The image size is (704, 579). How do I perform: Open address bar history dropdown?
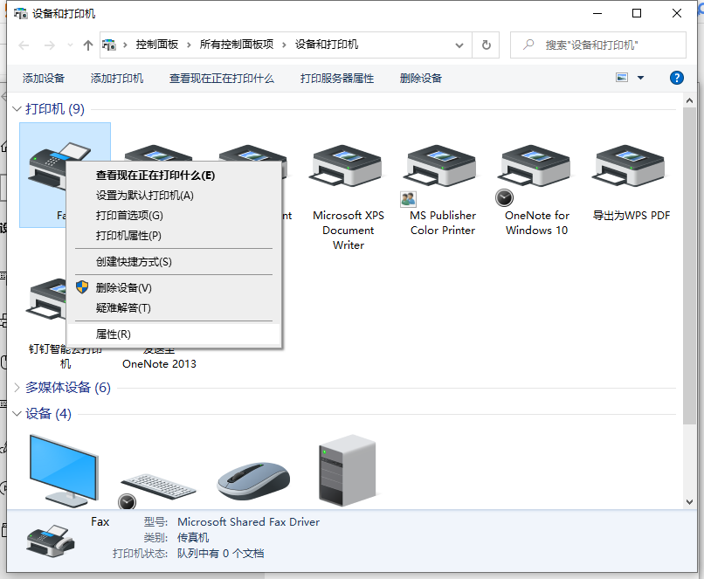pos(459,45)
